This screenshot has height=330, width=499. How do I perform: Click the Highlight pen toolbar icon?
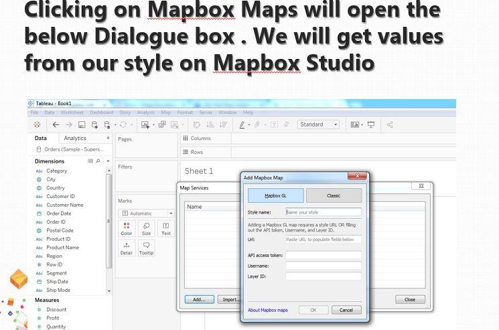point(242,125)
